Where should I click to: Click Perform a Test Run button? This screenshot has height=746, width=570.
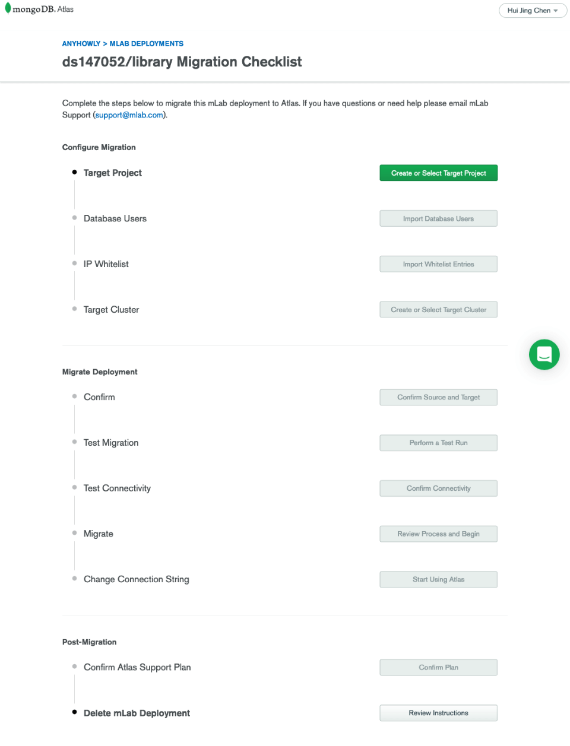[x=439, y=443]
